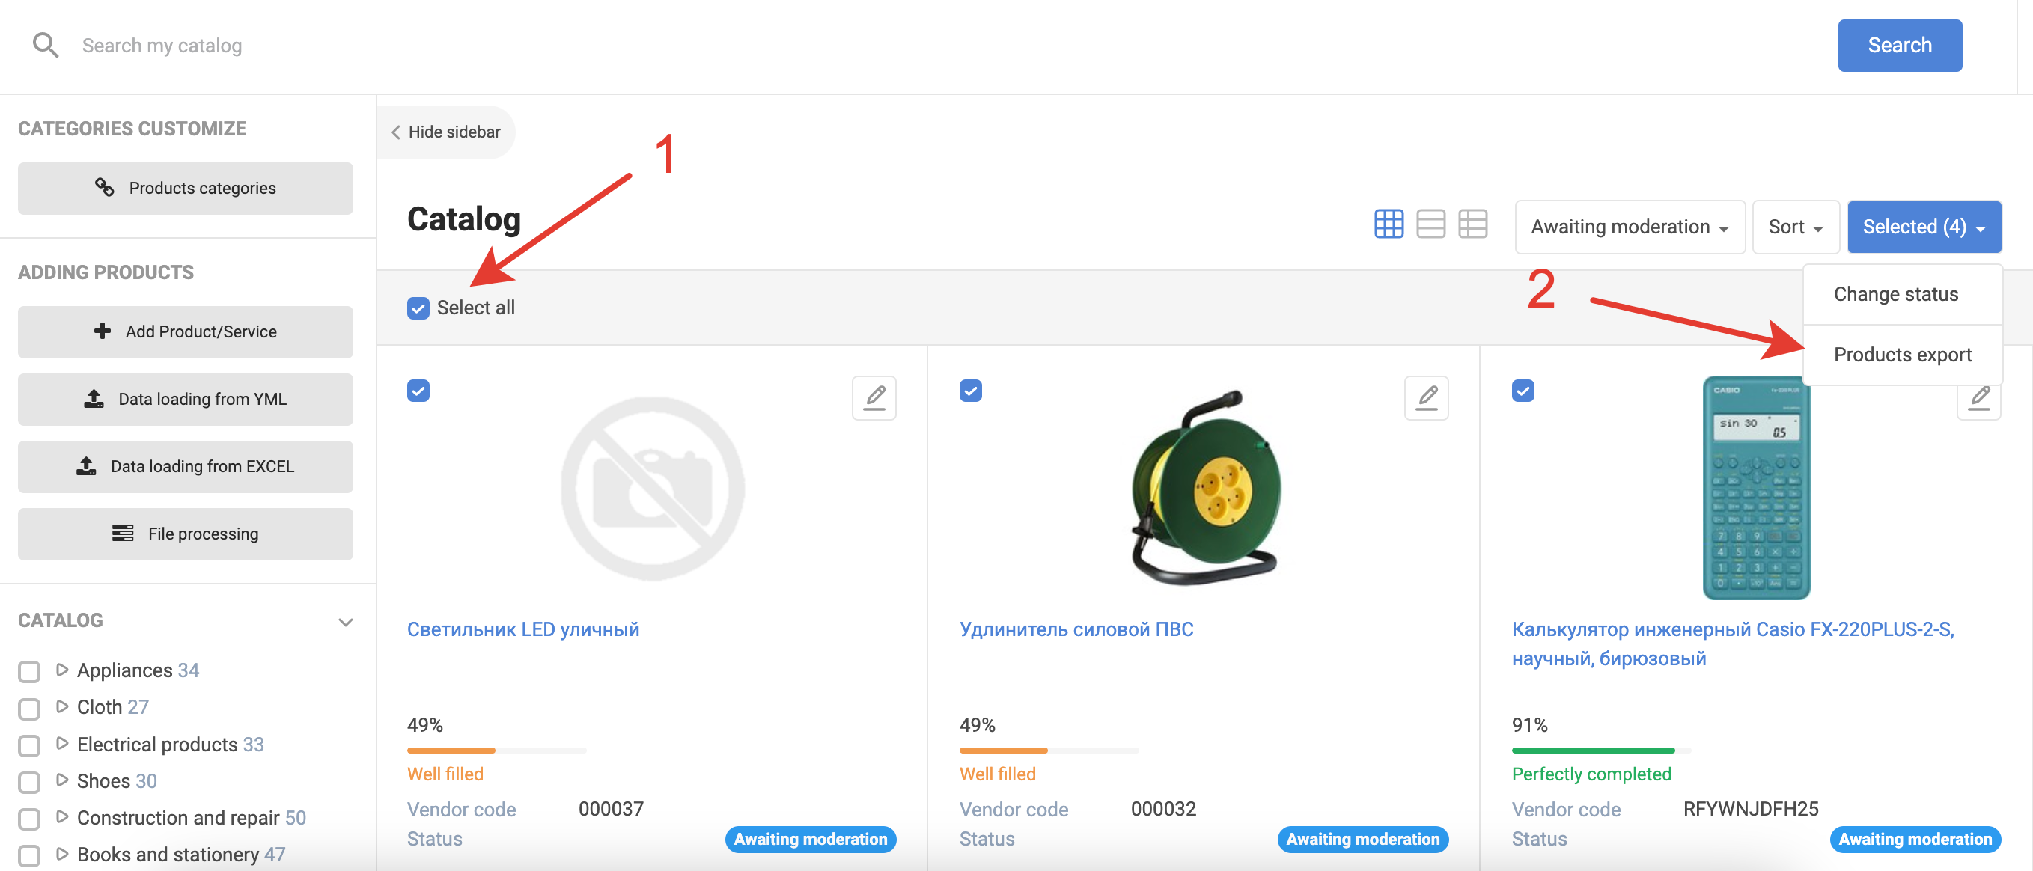The image size is (2033, 871).
Task: Click the Casio calculator product image
Action: [1755, 488]
